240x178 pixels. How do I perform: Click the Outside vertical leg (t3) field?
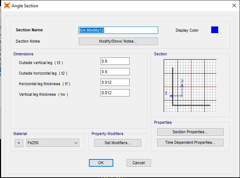[x=115, y=61]
